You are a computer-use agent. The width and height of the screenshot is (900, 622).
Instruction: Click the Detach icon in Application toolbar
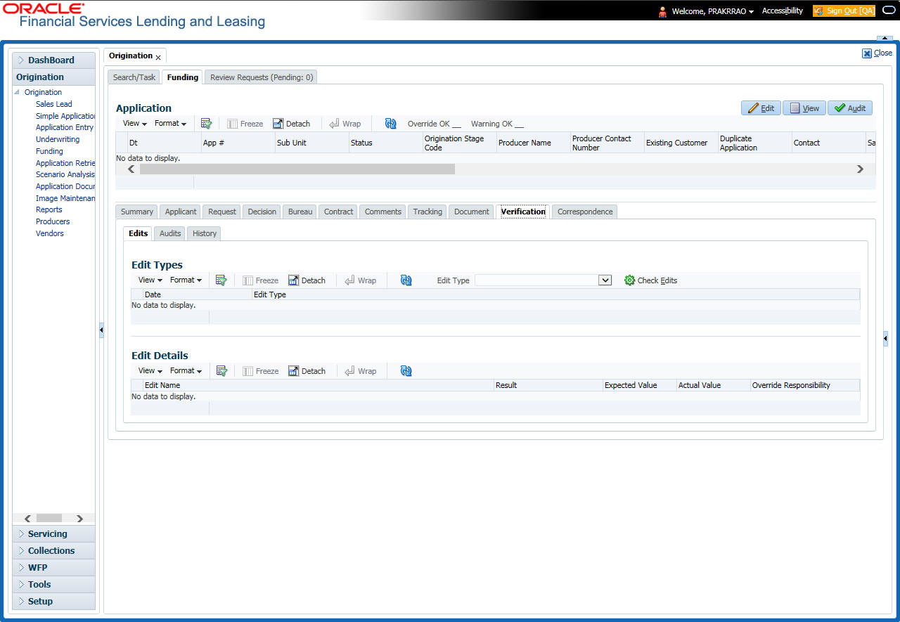click(278, 124)
